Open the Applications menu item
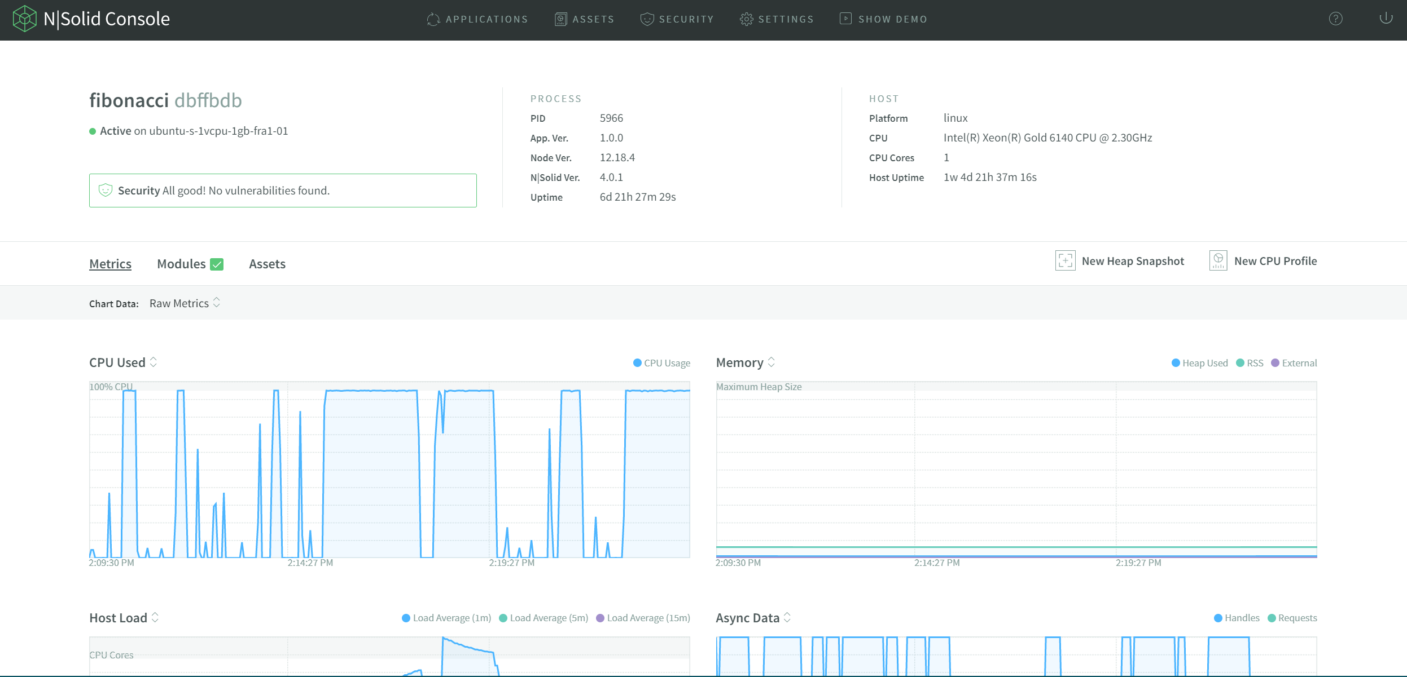The width and height of the screenshot is (1407, 677). tap(477, 19)
